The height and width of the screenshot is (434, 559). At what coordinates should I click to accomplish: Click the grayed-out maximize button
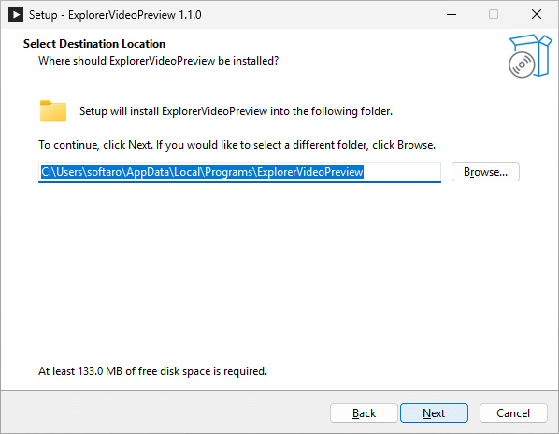[x=494, y=15]
